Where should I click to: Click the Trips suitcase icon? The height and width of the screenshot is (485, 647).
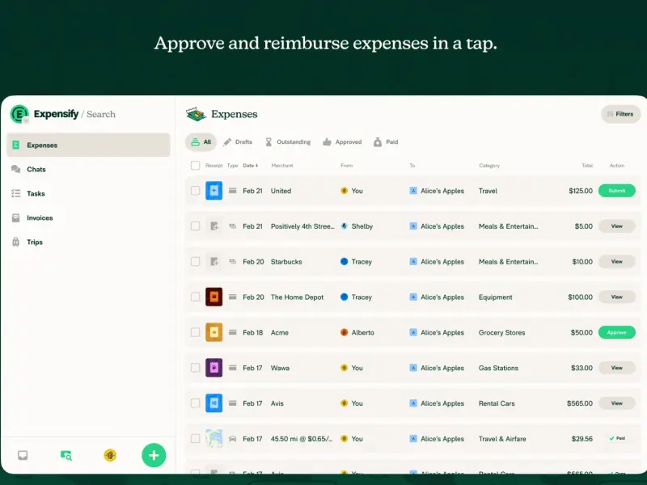point(15,242)
